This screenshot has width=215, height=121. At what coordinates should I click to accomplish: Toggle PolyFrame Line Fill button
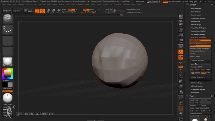[x=181, y=97]
